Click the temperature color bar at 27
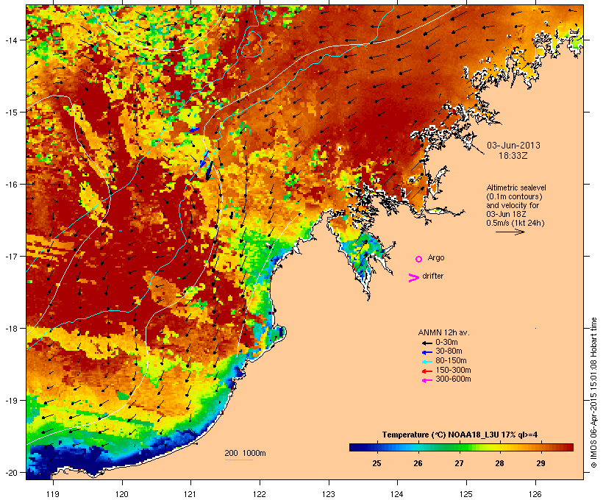 [x=459, y=447]
